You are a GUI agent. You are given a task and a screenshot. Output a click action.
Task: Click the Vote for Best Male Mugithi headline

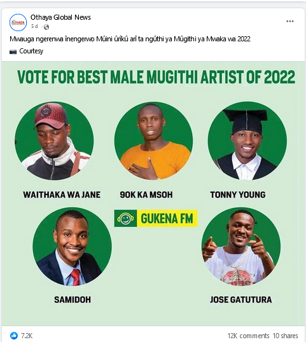click(x=156, y=77)
